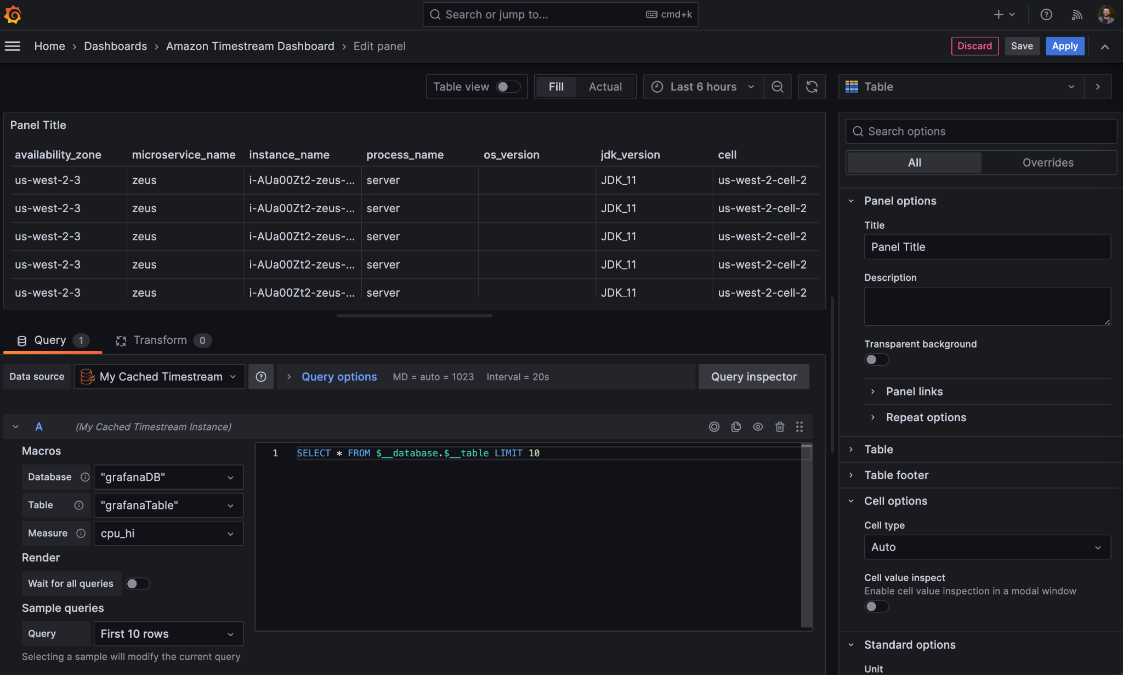This screenshot has height=675, width=1123.
Task: Click the zoom out time range icon
Action: (777, 87)
